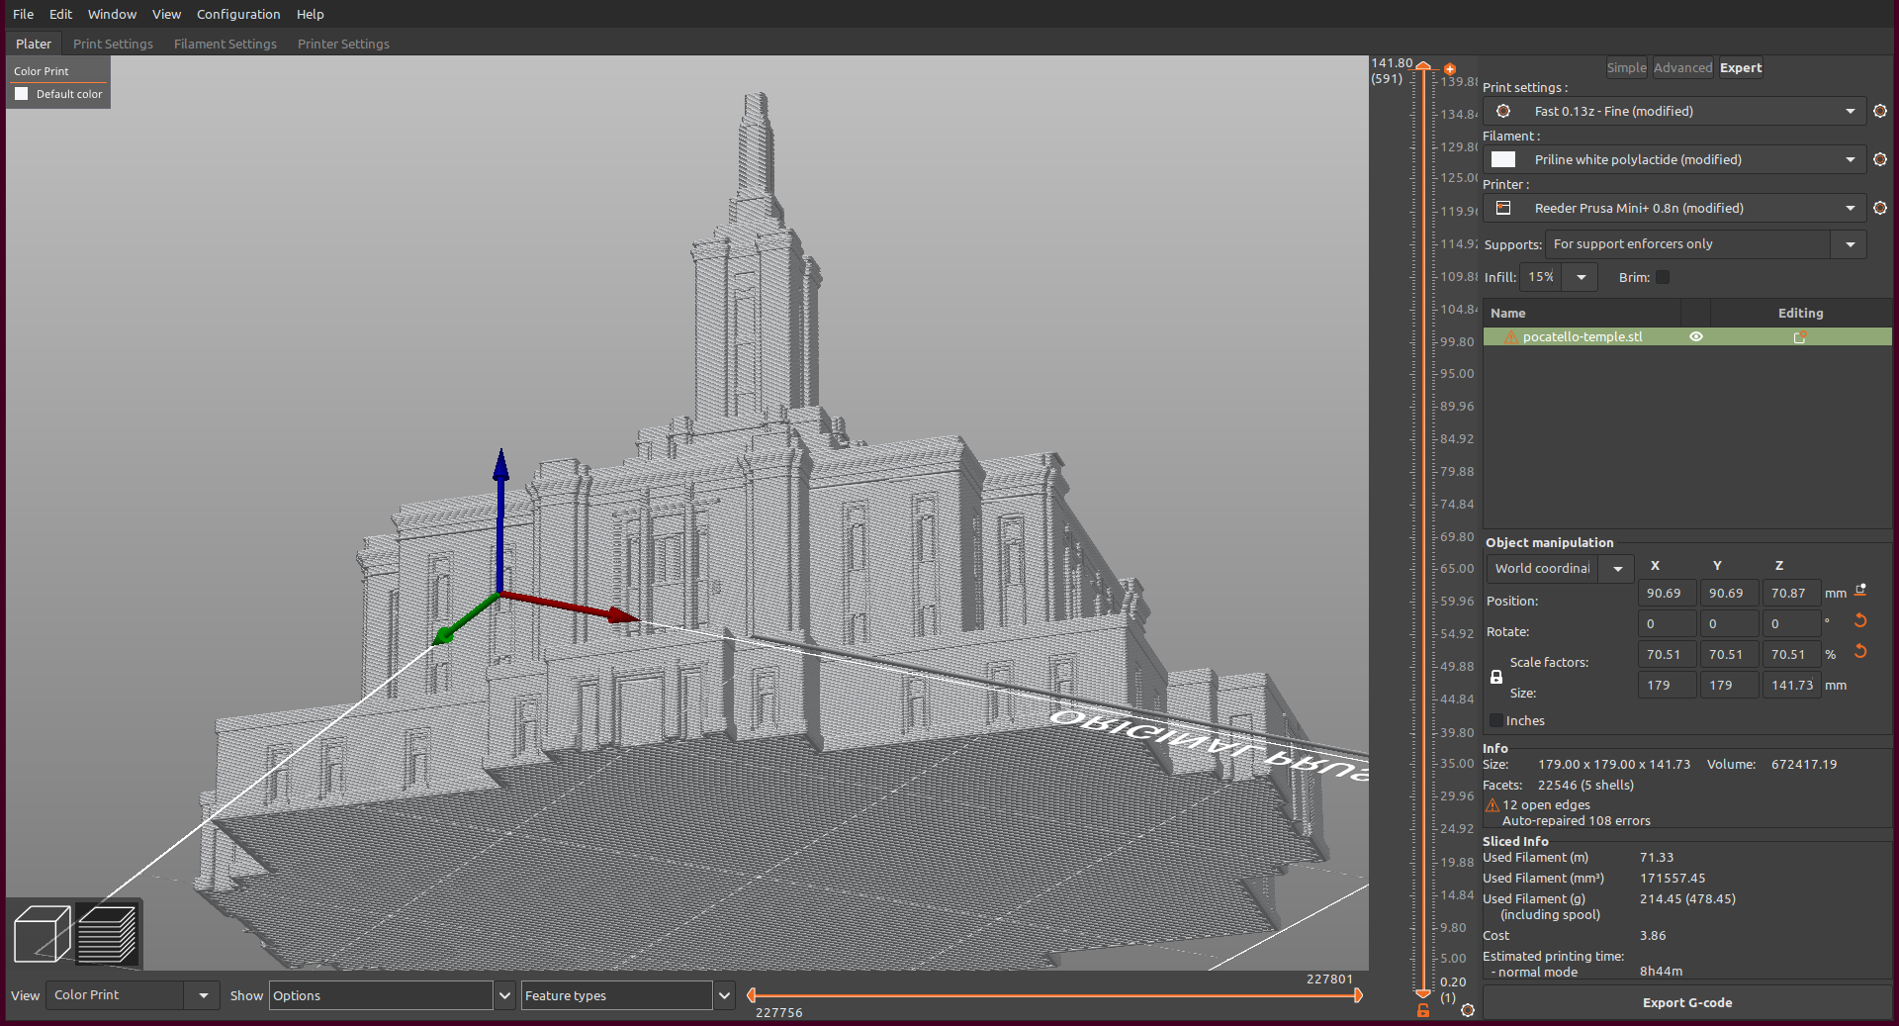Click the horizontal slider right thumb
The width and height of the screenshot is (1899, 1026).
(1358, 995)
